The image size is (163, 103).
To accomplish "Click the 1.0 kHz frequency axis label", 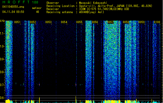I will tap(2, 46).
